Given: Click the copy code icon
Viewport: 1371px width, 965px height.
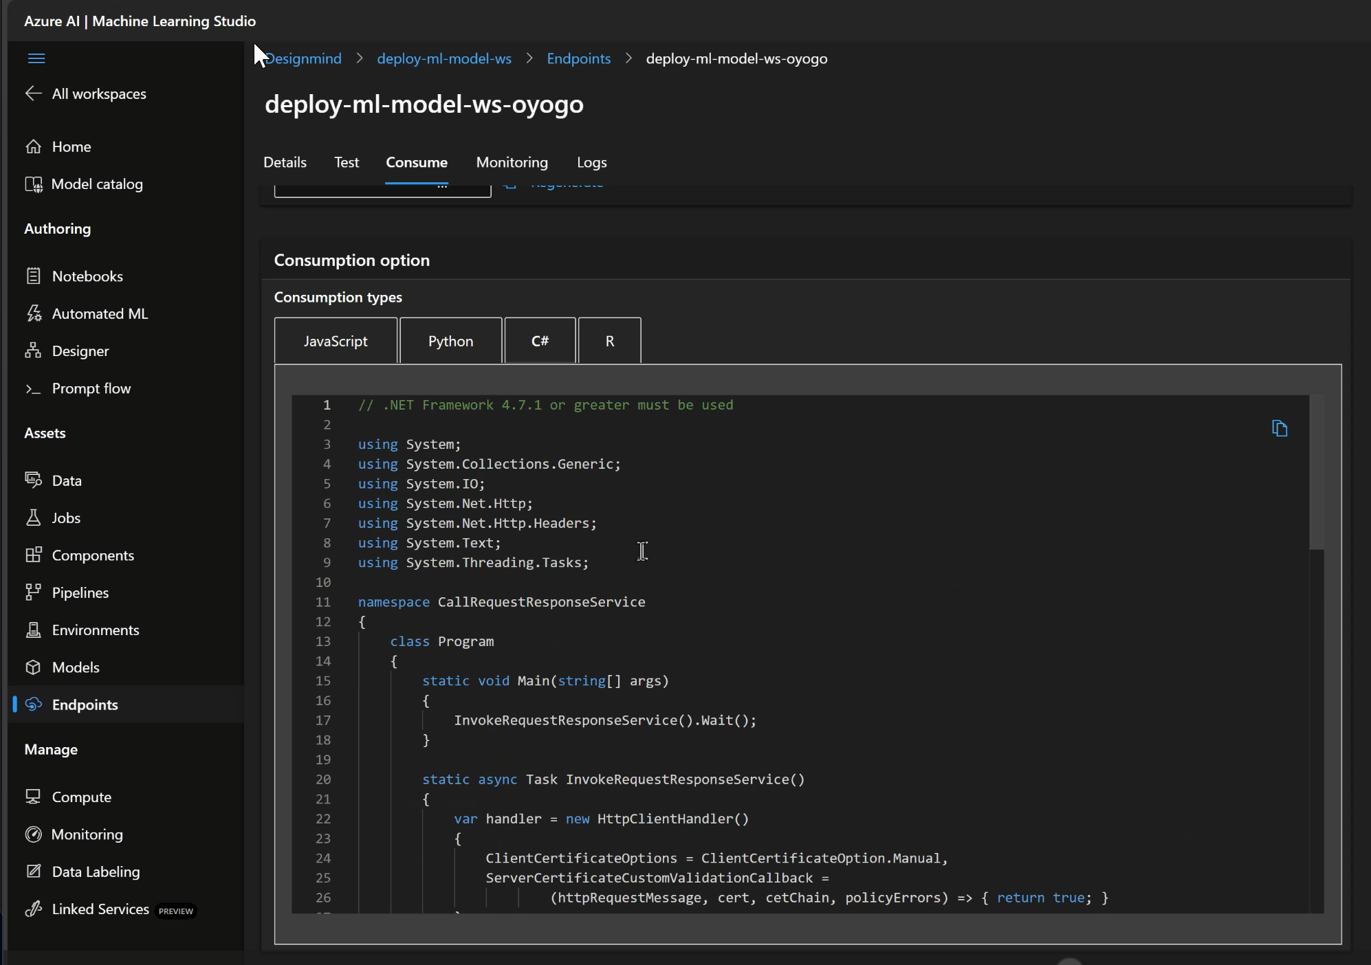Looking at the screenshot, I should pyautogui.click(x=1279, y=429).
